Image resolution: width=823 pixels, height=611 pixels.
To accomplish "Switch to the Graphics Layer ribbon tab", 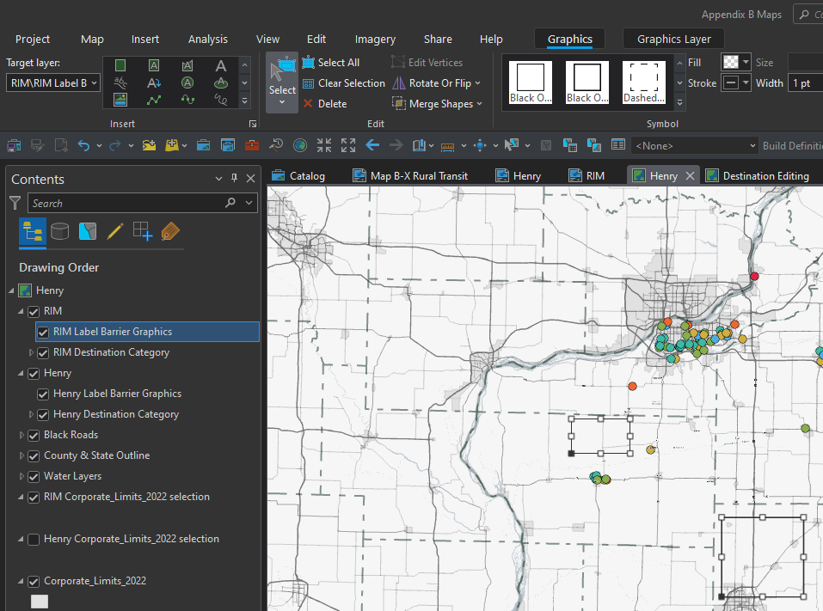I will [673, 39].
